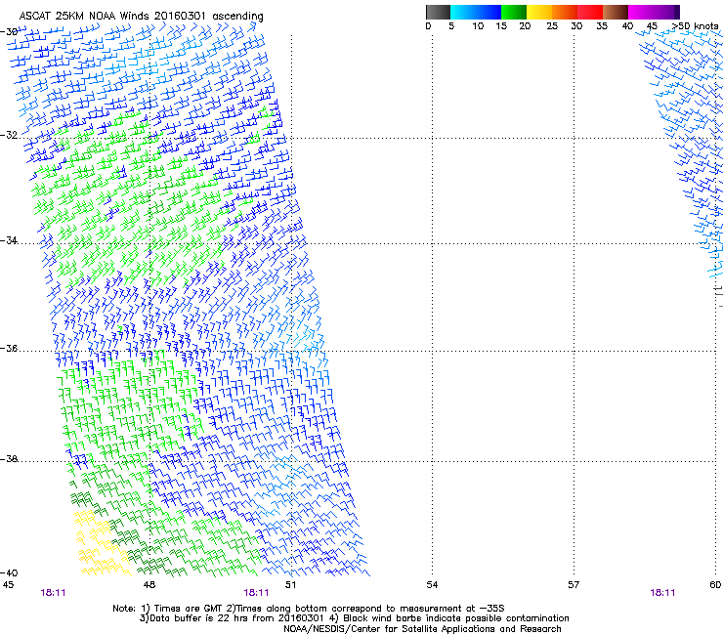
Task: Click the '-36' latitude axis label
Action: (x=9, y=348)
